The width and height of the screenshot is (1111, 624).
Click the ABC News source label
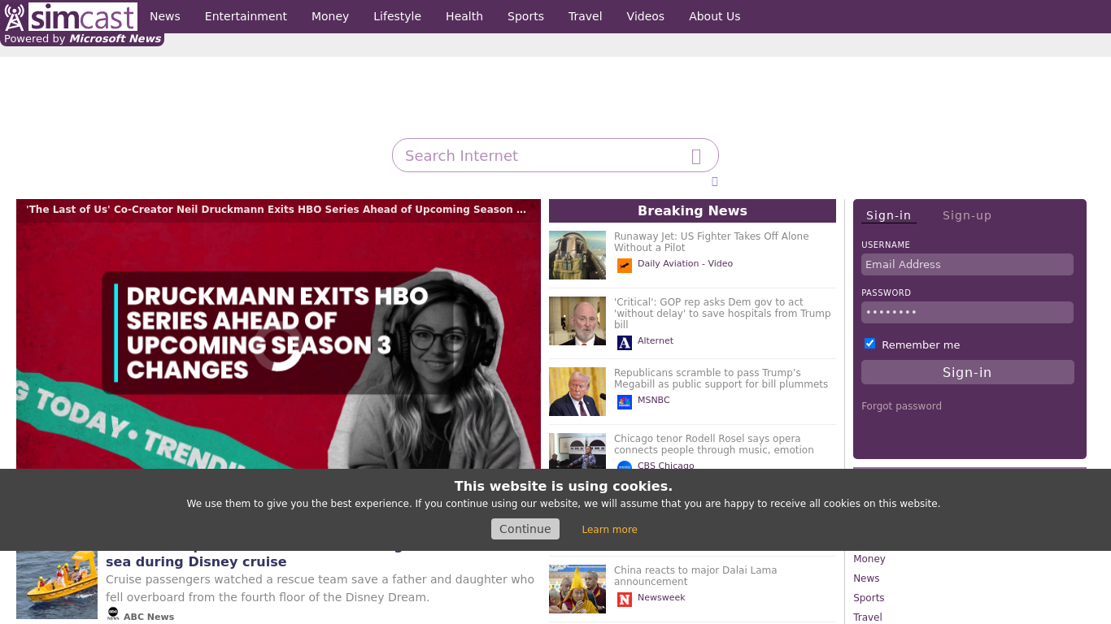[149, 617]
